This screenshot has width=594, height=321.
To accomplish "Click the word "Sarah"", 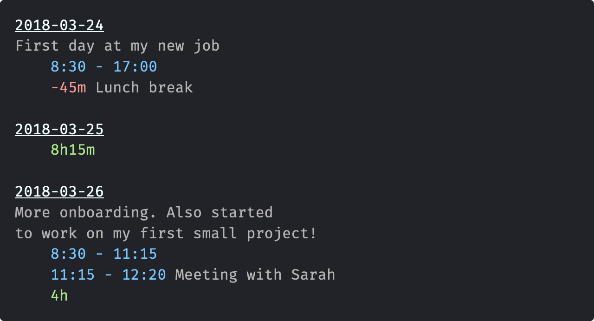I will [x=313, y=275].
